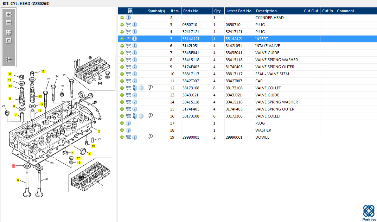This screenshot has width=377, height=222.
Task: Add CAP 3342T007 to the cart
Action: click(x=128, y=81)
